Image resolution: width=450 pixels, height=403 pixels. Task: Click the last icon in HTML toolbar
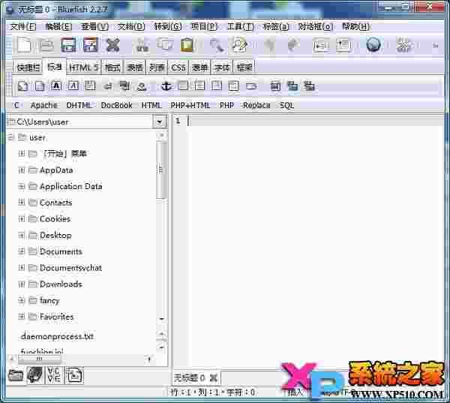coord(309,86)
